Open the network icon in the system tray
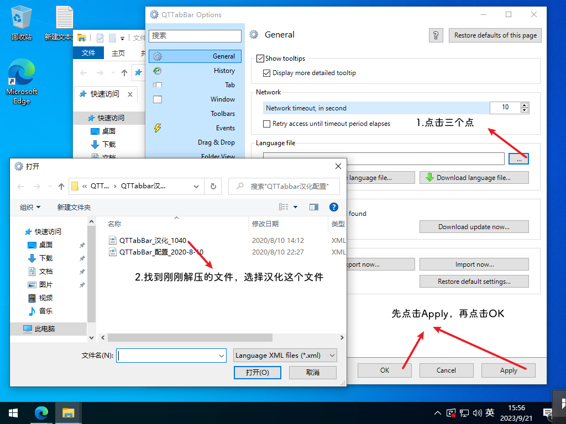The width and height of the screenshot is (566, 424). click(x=464, y=413)
